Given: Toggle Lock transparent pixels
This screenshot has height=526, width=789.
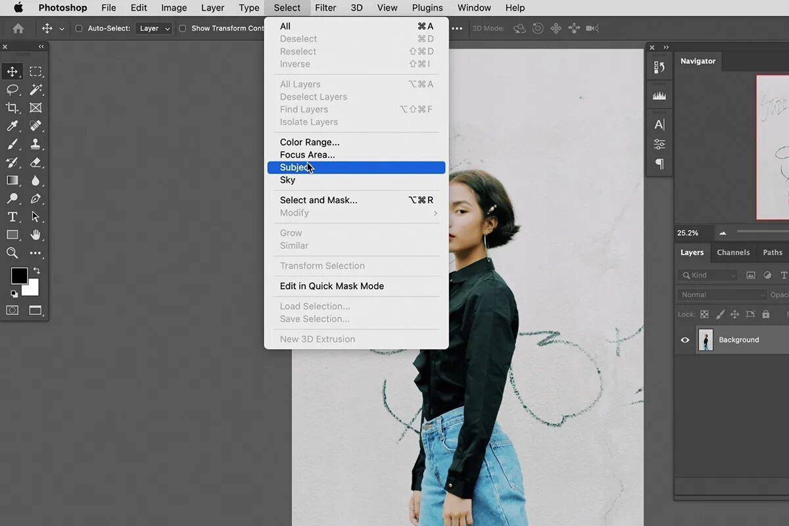Looking at the screenshot, I should click(704, 314).
